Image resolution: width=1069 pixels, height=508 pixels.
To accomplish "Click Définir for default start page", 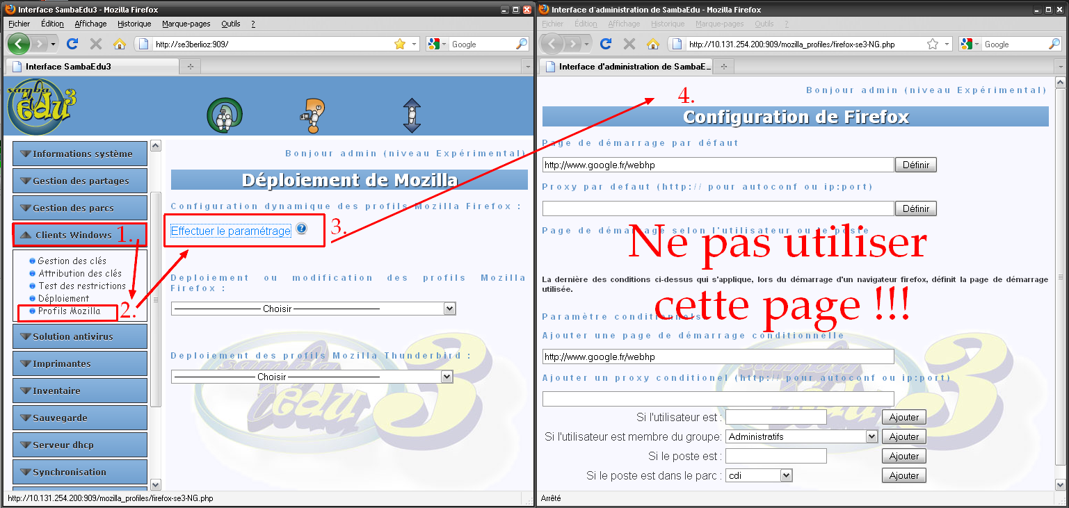I will 916,165.
